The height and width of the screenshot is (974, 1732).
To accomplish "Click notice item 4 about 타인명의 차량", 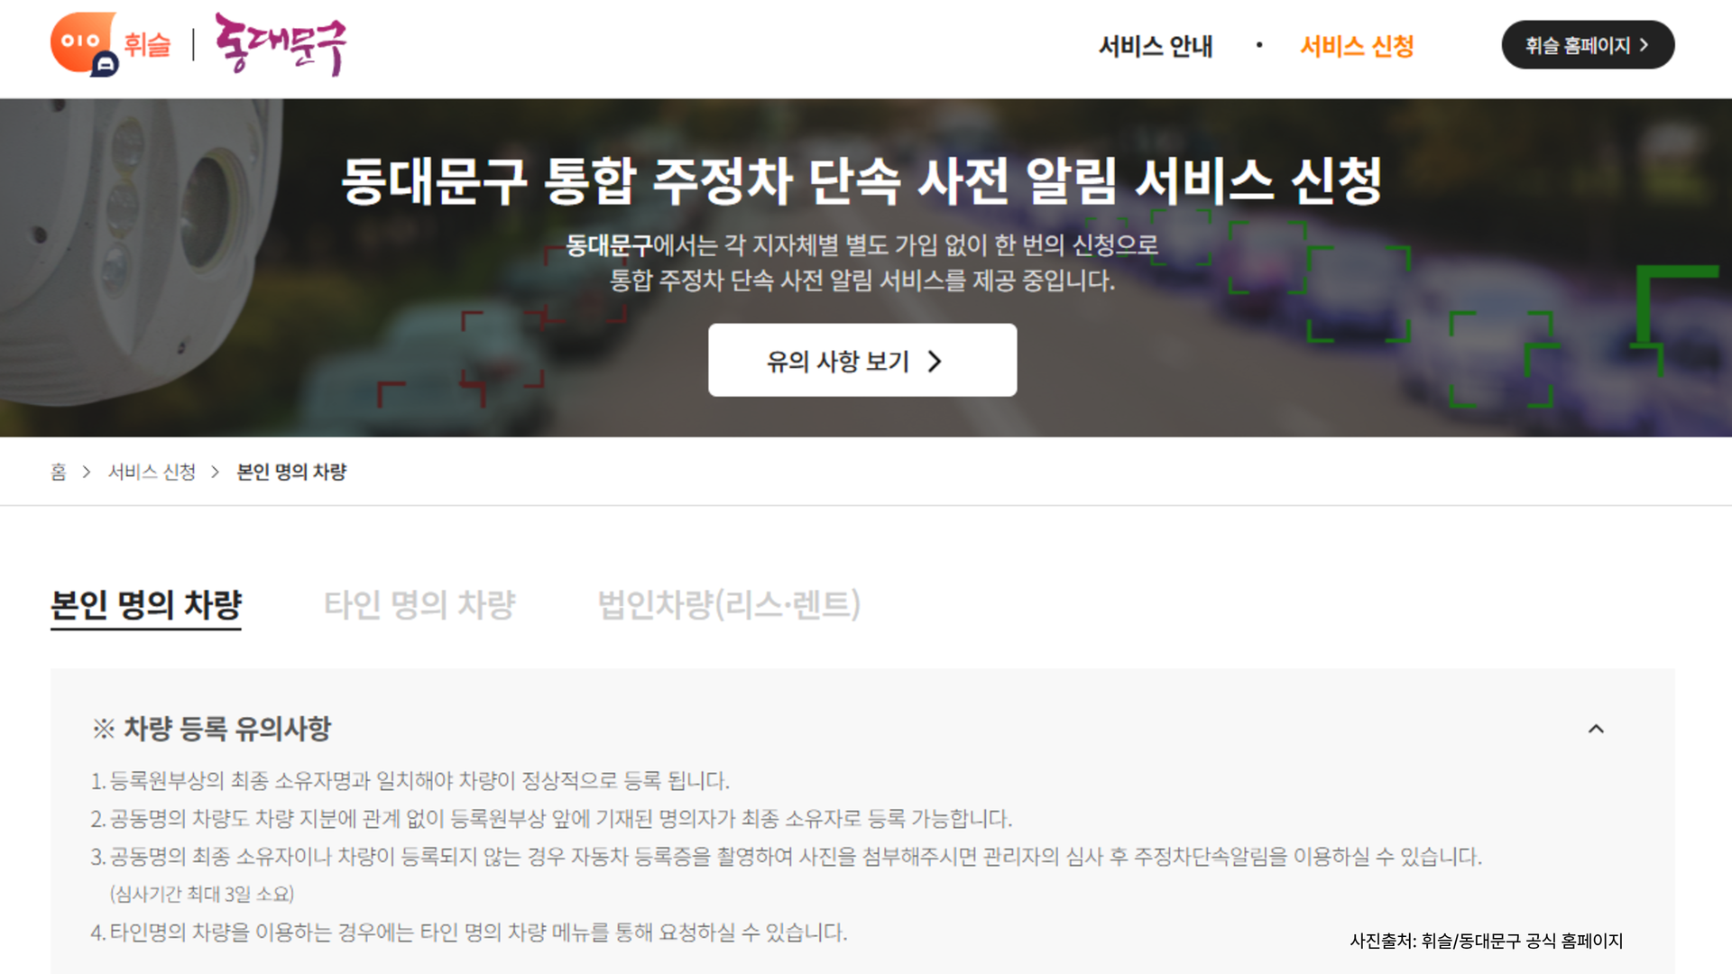I will coord(469,933).
